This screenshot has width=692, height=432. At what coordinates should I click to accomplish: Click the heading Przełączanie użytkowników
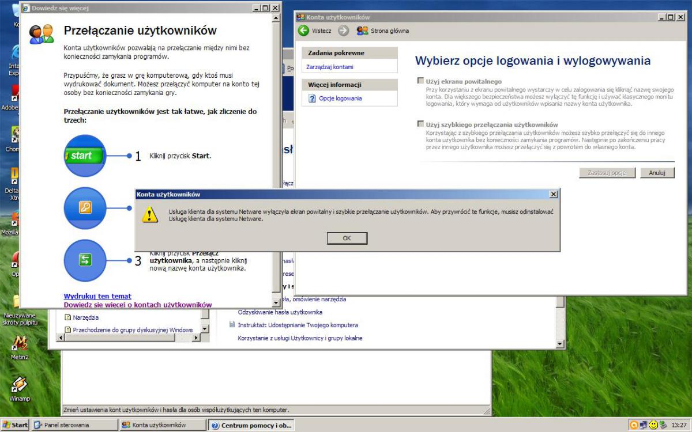140,31
